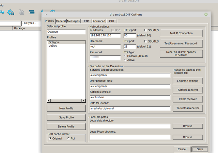Click the Package column header in main window
The width and height of the screenshot is (218, 153).
pyautogui.click(x=26, y=28)
